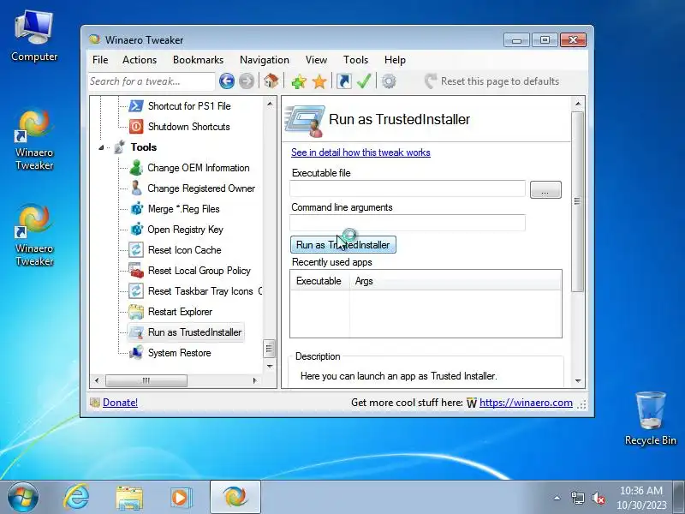
Task: Open See in detail how this tweak works link
Action: (360, 152)
